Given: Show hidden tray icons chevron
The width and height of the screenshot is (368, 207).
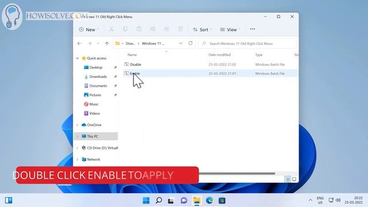Looking at the screenshot, I should pos(310,200).
